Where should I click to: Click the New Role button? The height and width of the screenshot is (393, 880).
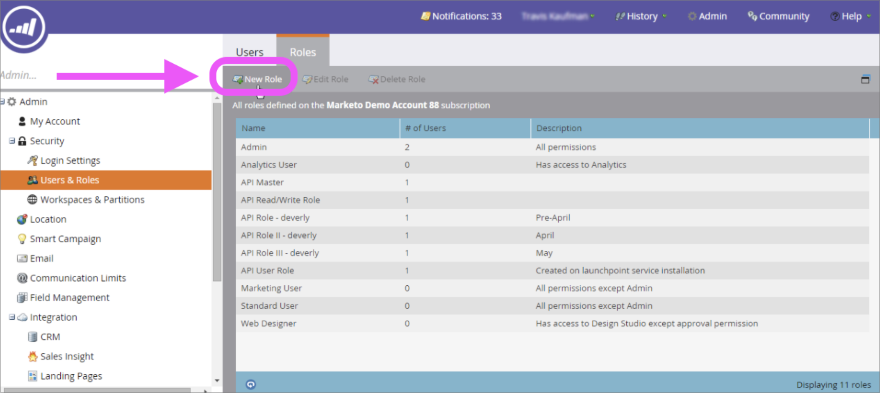pos(257,79)
